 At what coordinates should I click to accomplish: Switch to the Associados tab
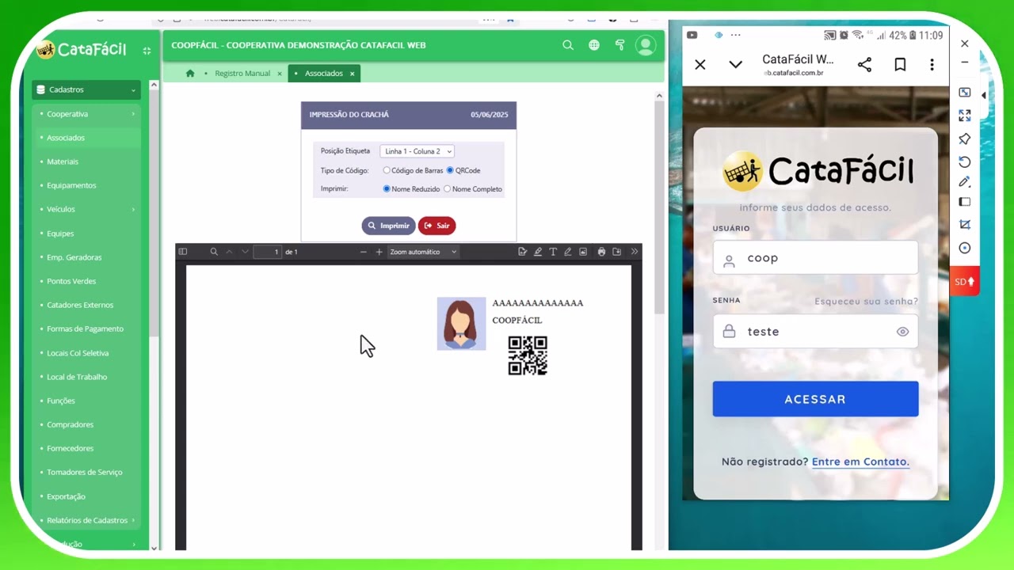pos(324,74)
